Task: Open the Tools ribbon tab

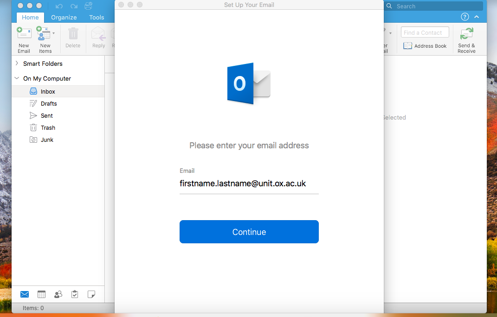Action: pyautogui.click(x=97, y=18)
